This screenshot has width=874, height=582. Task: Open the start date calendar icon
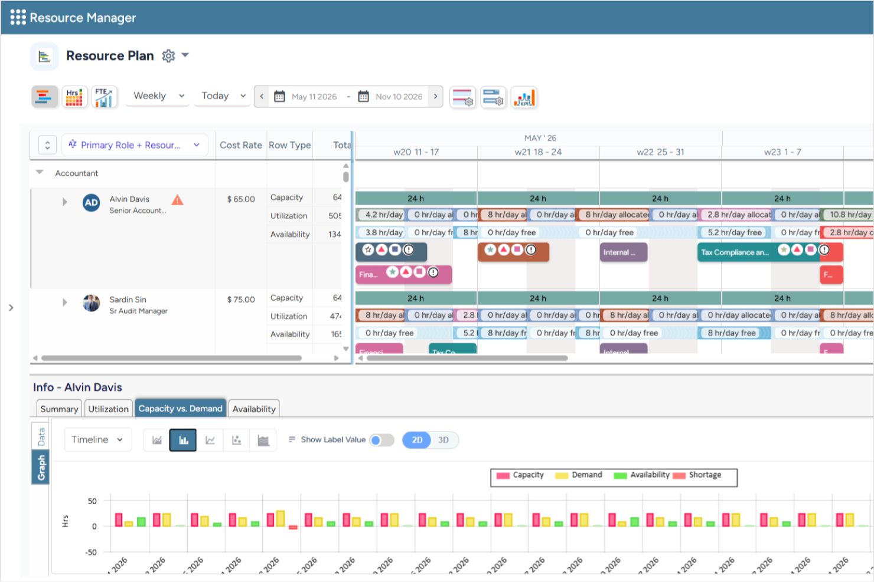[x=280, y=97]
